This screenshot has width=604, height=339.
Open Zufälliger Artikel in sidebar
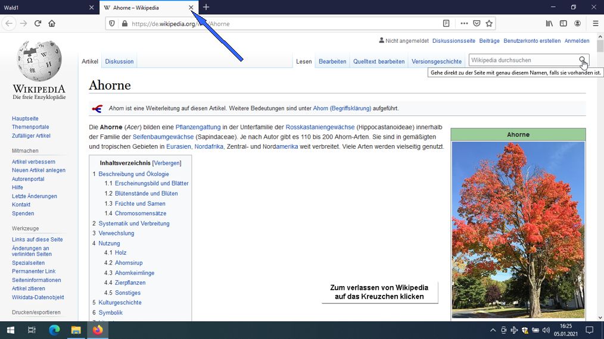click(x=31, y=136)
